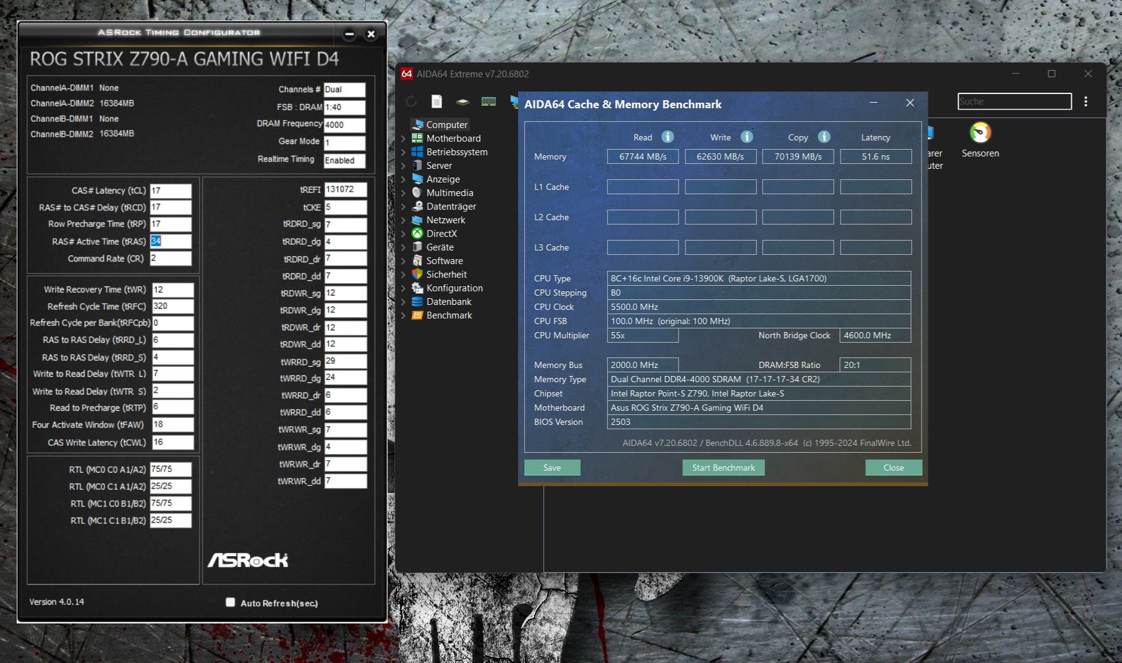1122x663 pixels.
Task: Select the Betriebssystem Windows icon
Action: [x=417, y=152]
